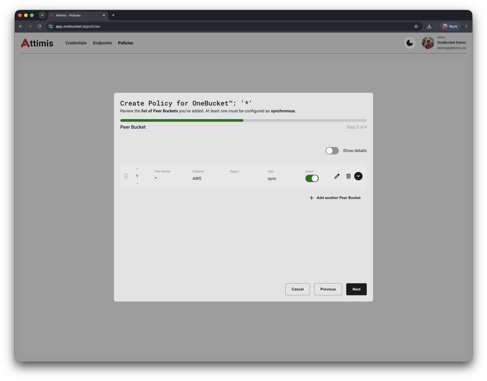Click the address bar URL

tap(78, 26)
